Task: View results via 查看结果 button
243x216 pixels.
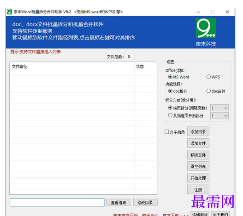Action: (118, 203)
